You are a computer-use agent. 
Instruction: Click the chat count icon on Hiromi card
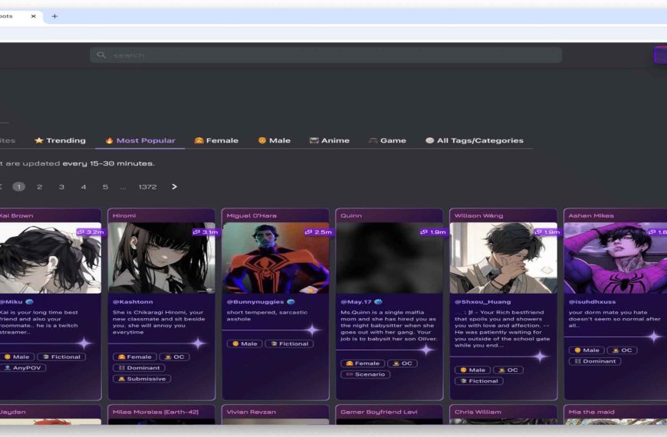click(x=196, y=232)
